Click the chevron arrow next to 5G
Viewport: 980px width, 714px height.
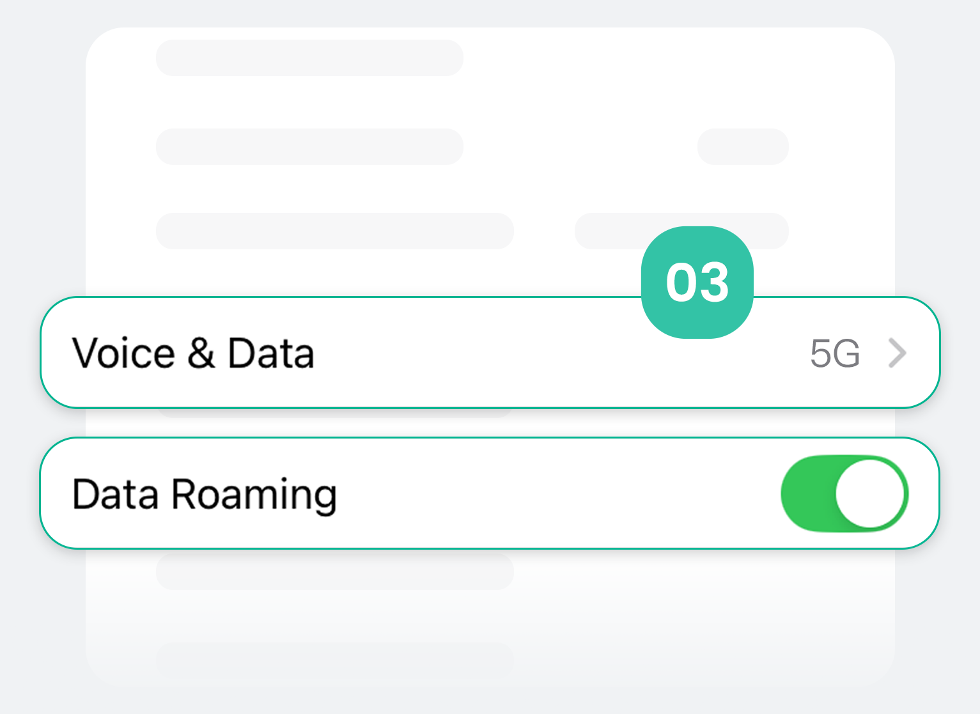pos(898,353)
